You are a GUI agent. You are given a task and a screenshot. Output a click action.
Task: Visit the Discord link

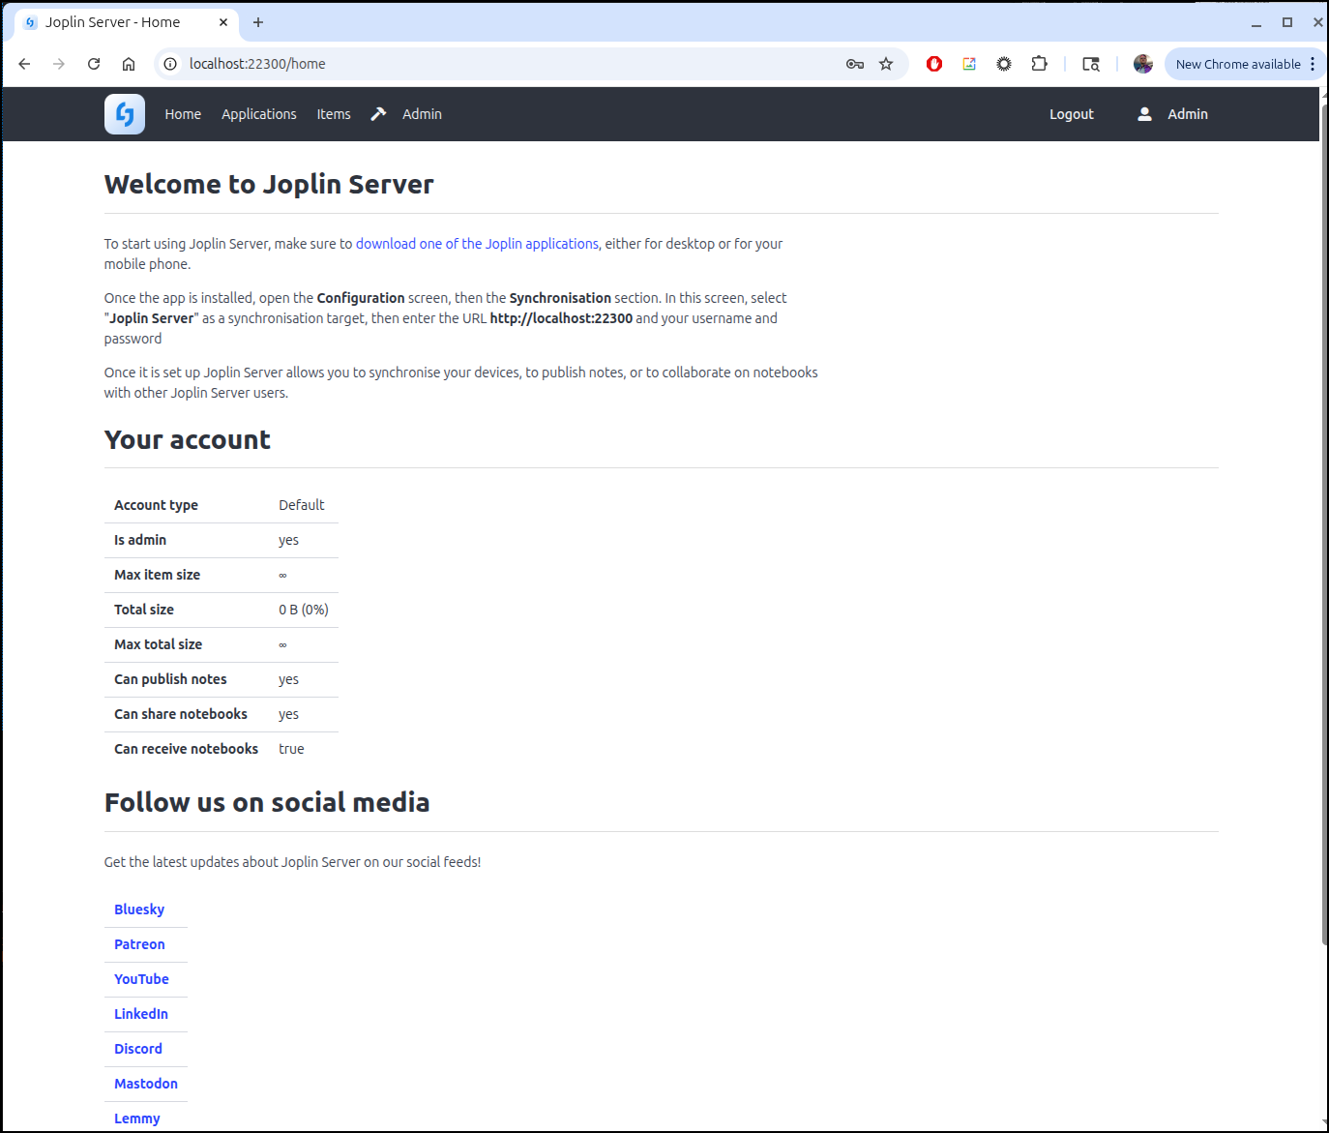click(138, 1049)
